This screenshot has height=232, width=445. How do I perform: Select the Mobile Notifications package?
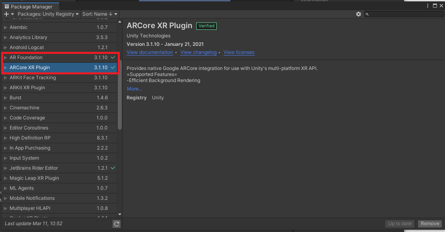59,198
